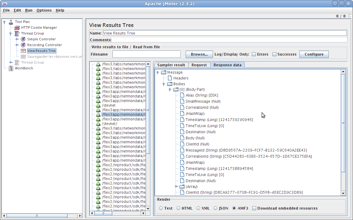Click the View Results Tree gauge icon
This screenshot has height=220, width=353.
point(23,51)
